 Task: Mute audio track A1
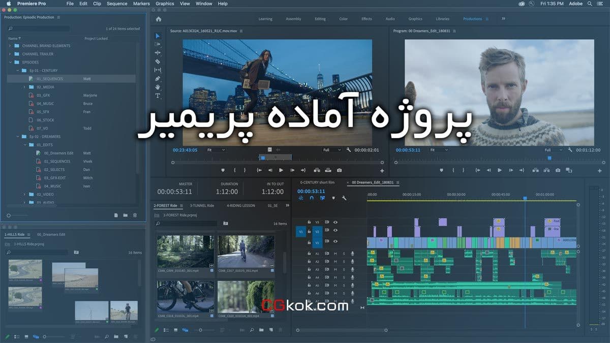tap(335, 254)
